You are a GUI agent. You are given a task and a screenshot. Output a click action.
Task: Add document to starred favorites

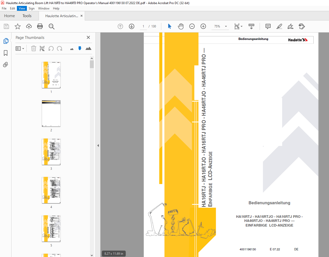(x=18, y=26)
